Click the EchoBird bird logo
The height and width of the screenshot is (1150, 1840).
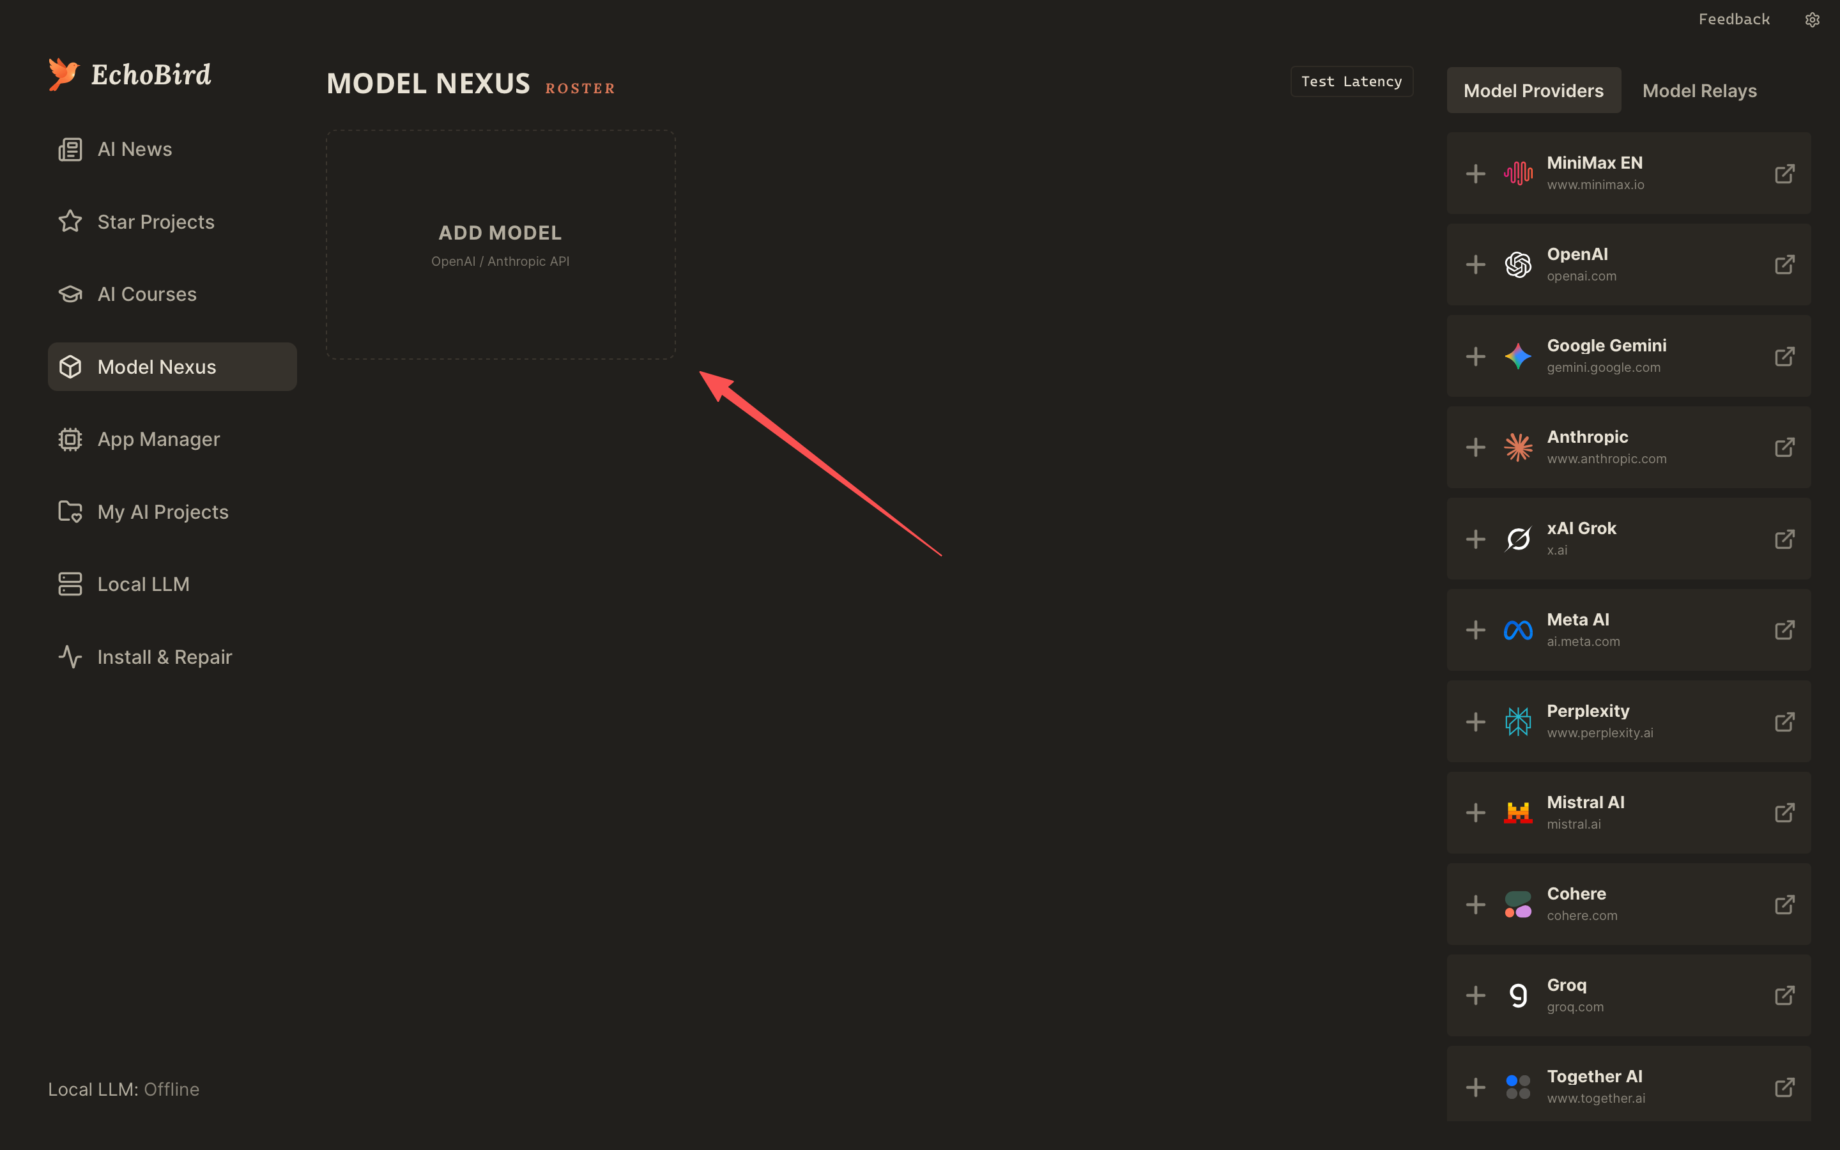(x=63, y=73)
